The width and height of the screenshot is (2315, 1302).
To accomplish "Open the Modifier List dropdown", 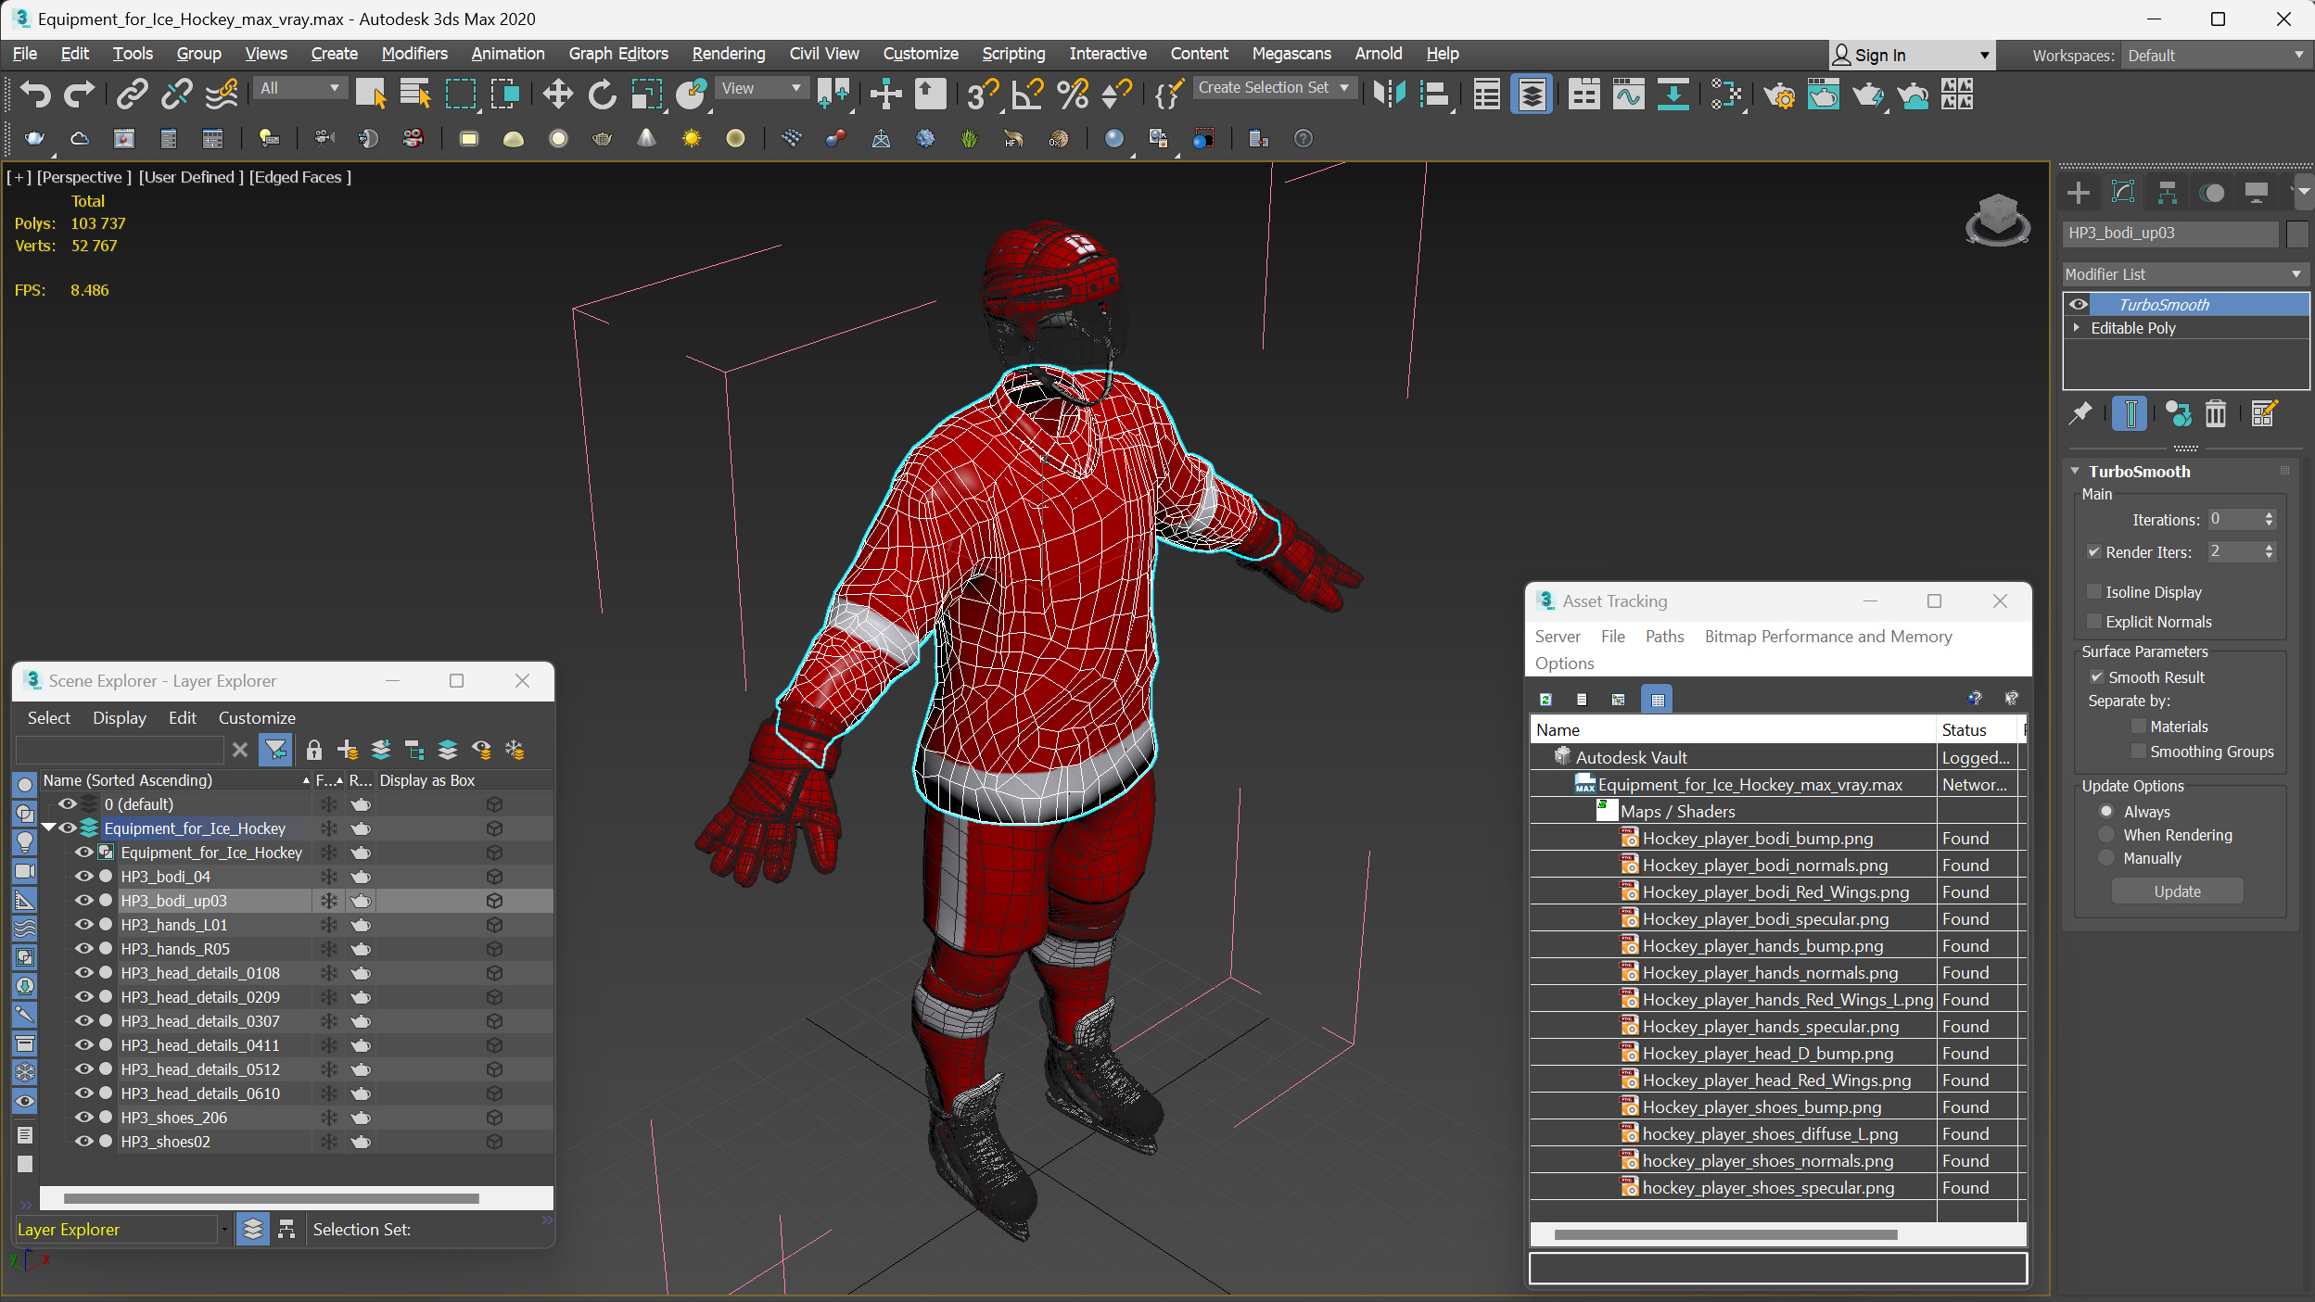I will 2183,274.
